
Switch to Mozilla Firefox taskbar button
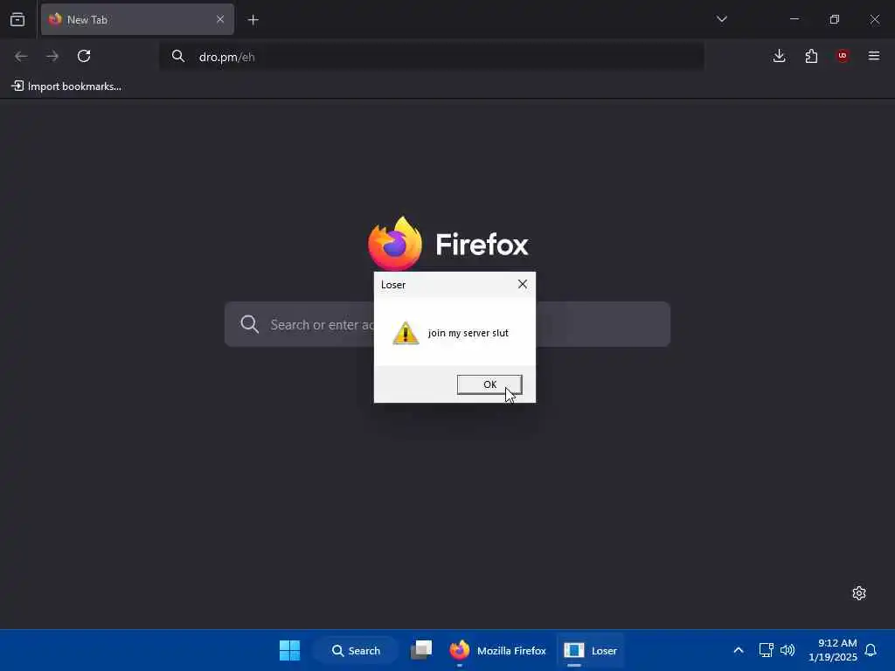point(497,650)
